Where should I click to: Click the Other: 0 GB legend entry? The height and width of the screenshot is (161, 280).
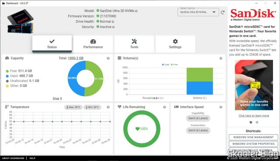(x=17, y=86)
